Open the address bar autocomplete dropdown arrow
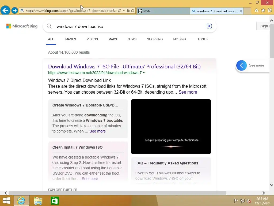 tap(124, 11)
